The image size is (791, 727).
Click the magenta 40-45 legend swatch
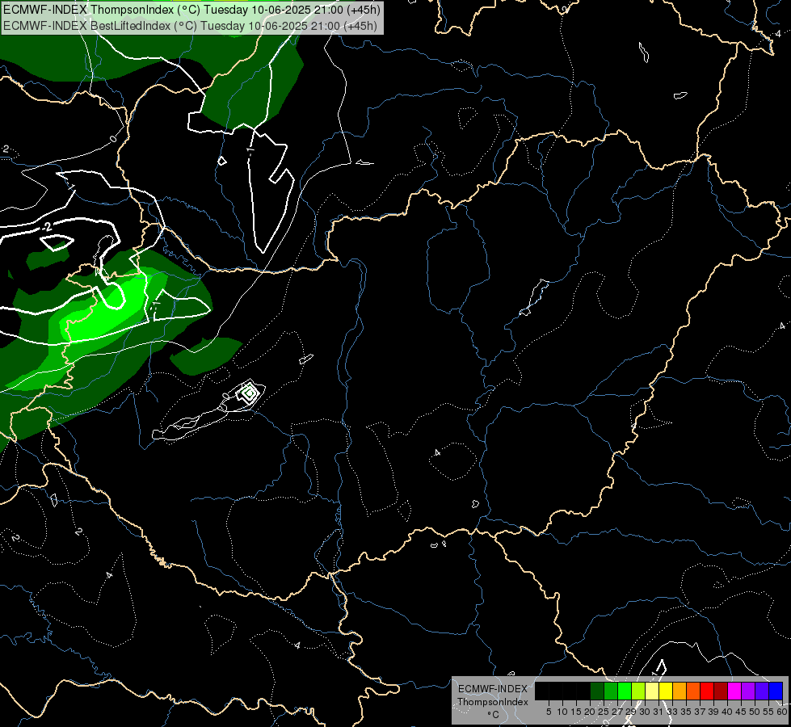[734, 691]
